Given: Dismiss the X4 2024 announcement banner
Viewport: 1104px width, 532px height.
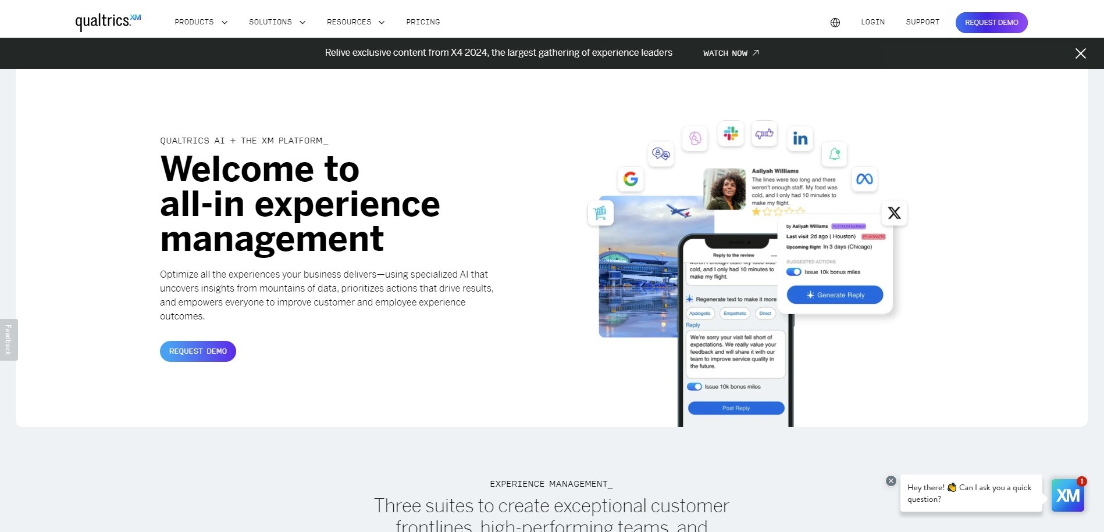Looking at the screenshot, I should [x=1081, y=53].
